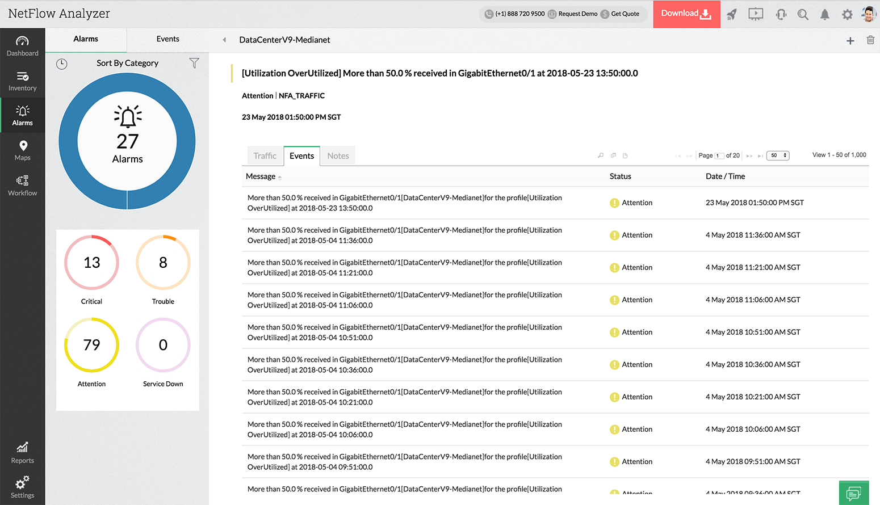Open the rocket quick-start icon
Viewport: 880px width, 505px height.
tap(732, 14)
